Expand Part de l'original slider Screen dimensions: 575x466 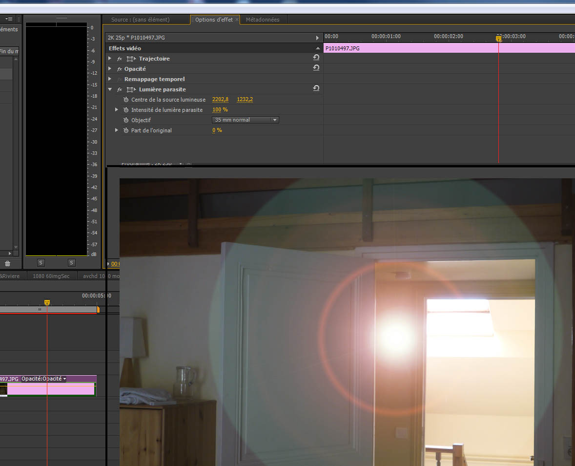point(117,130)
